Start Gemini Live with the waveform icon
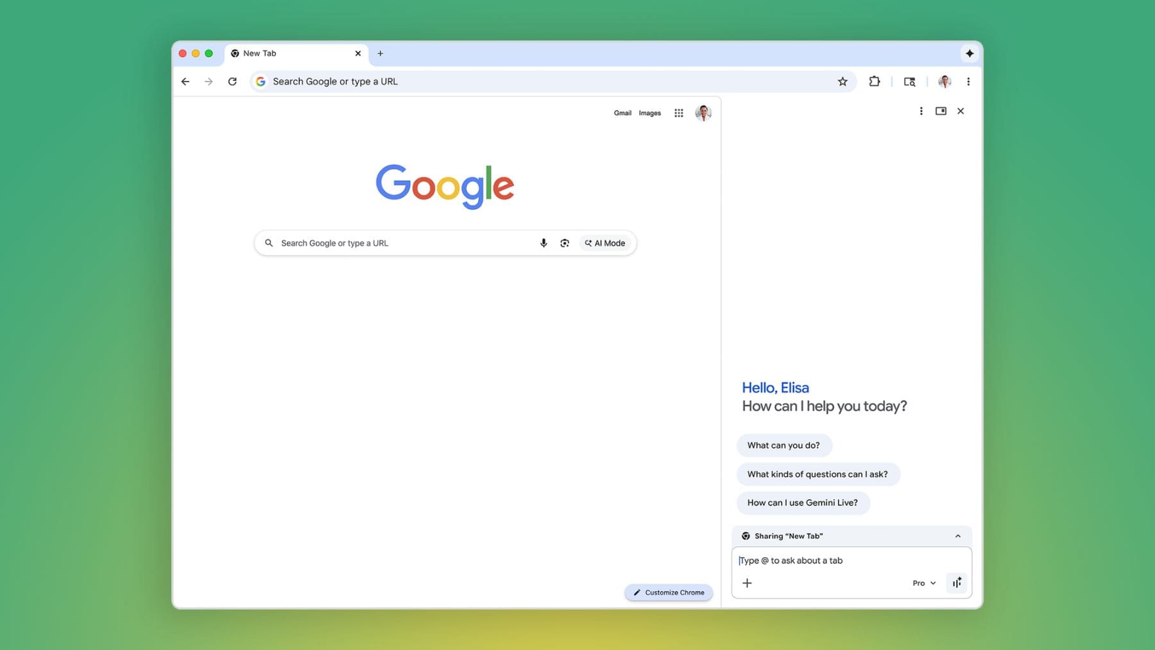1155x650 pixels. [x=957, y=583]
